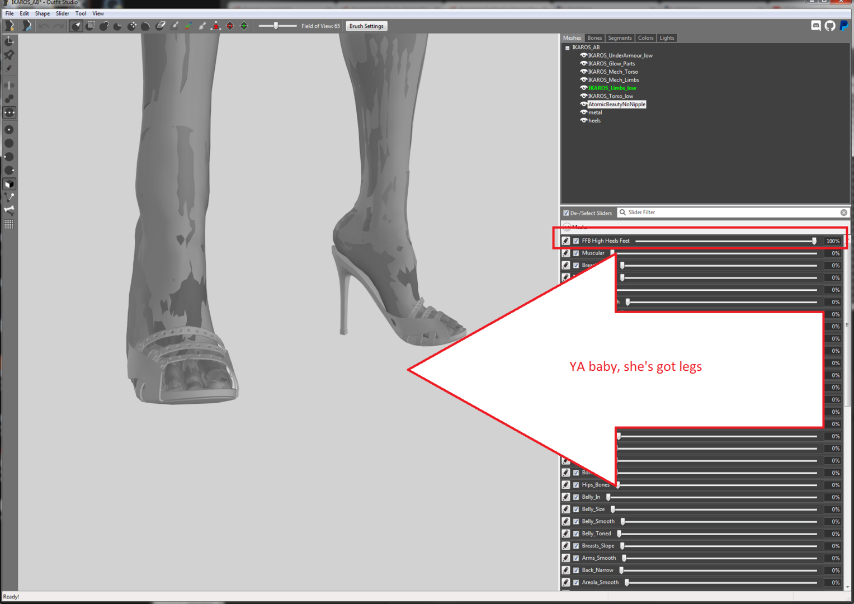Clear the Slider Filter with X button

tap(843, 213)
